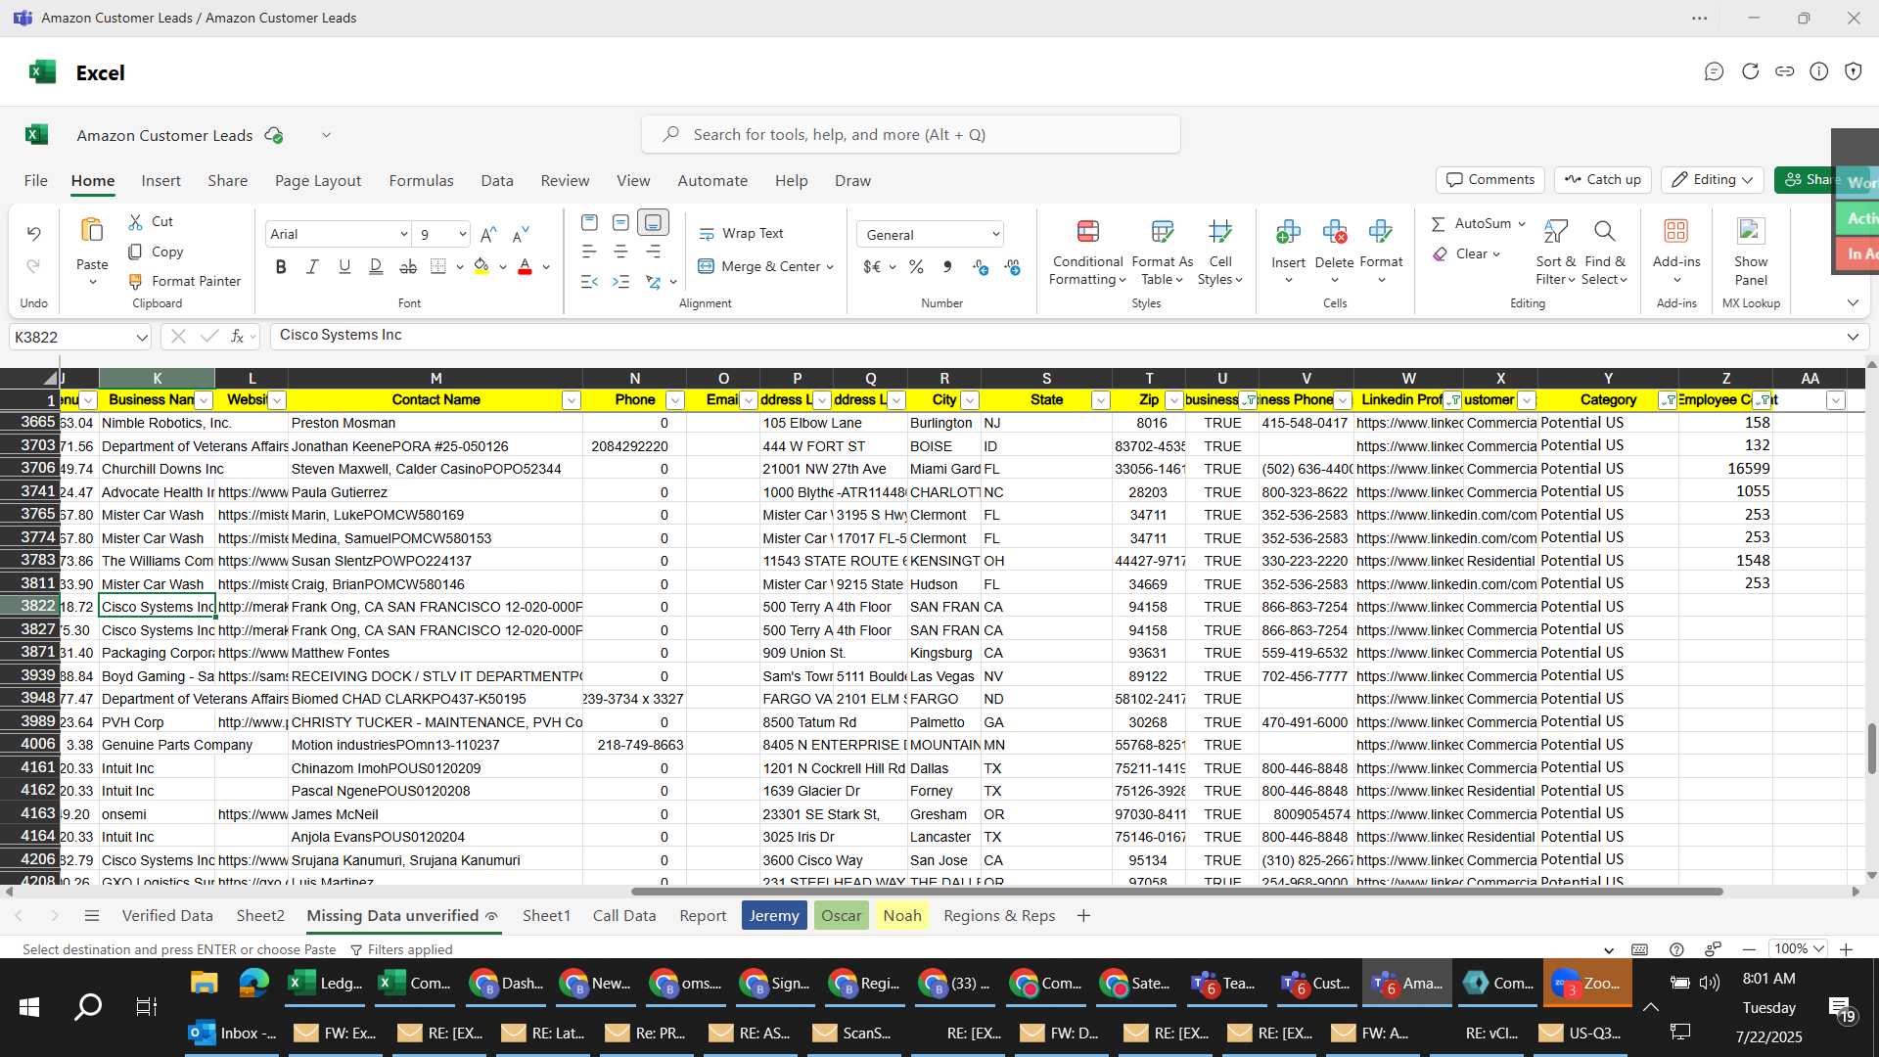Image resolution: width=1879 pixels, height=1057 pixels.
Task: Open the Windows Start menu
Action: click(x=29, y=1007)
